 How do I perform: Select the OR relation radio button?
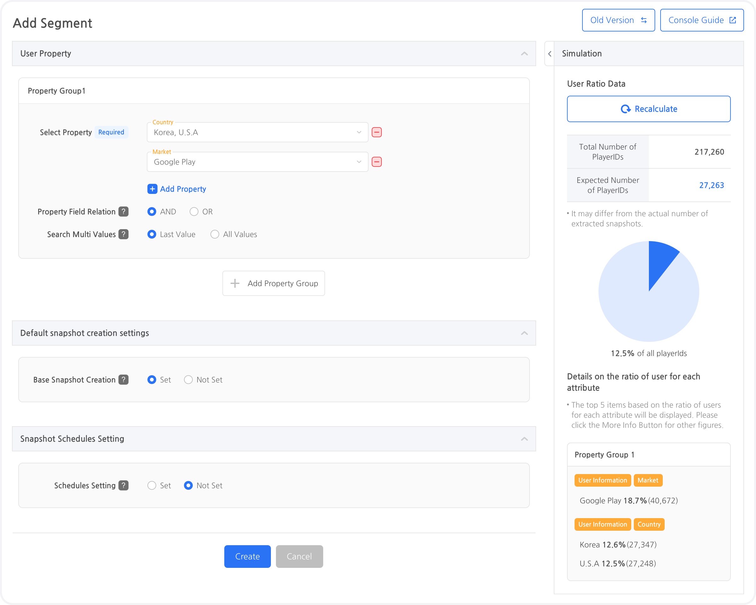click(x=194, y=212)
